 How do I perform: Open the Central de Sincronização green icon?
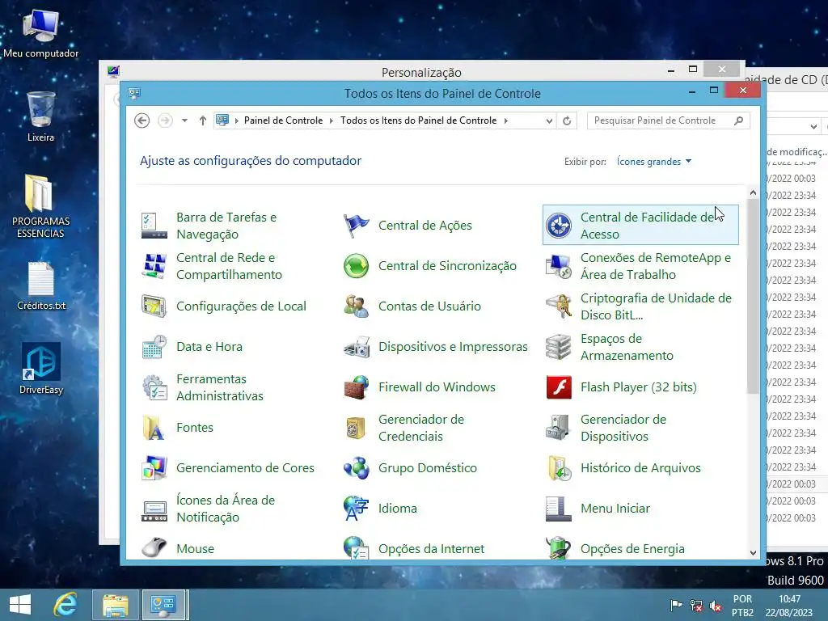pos(357,265)
